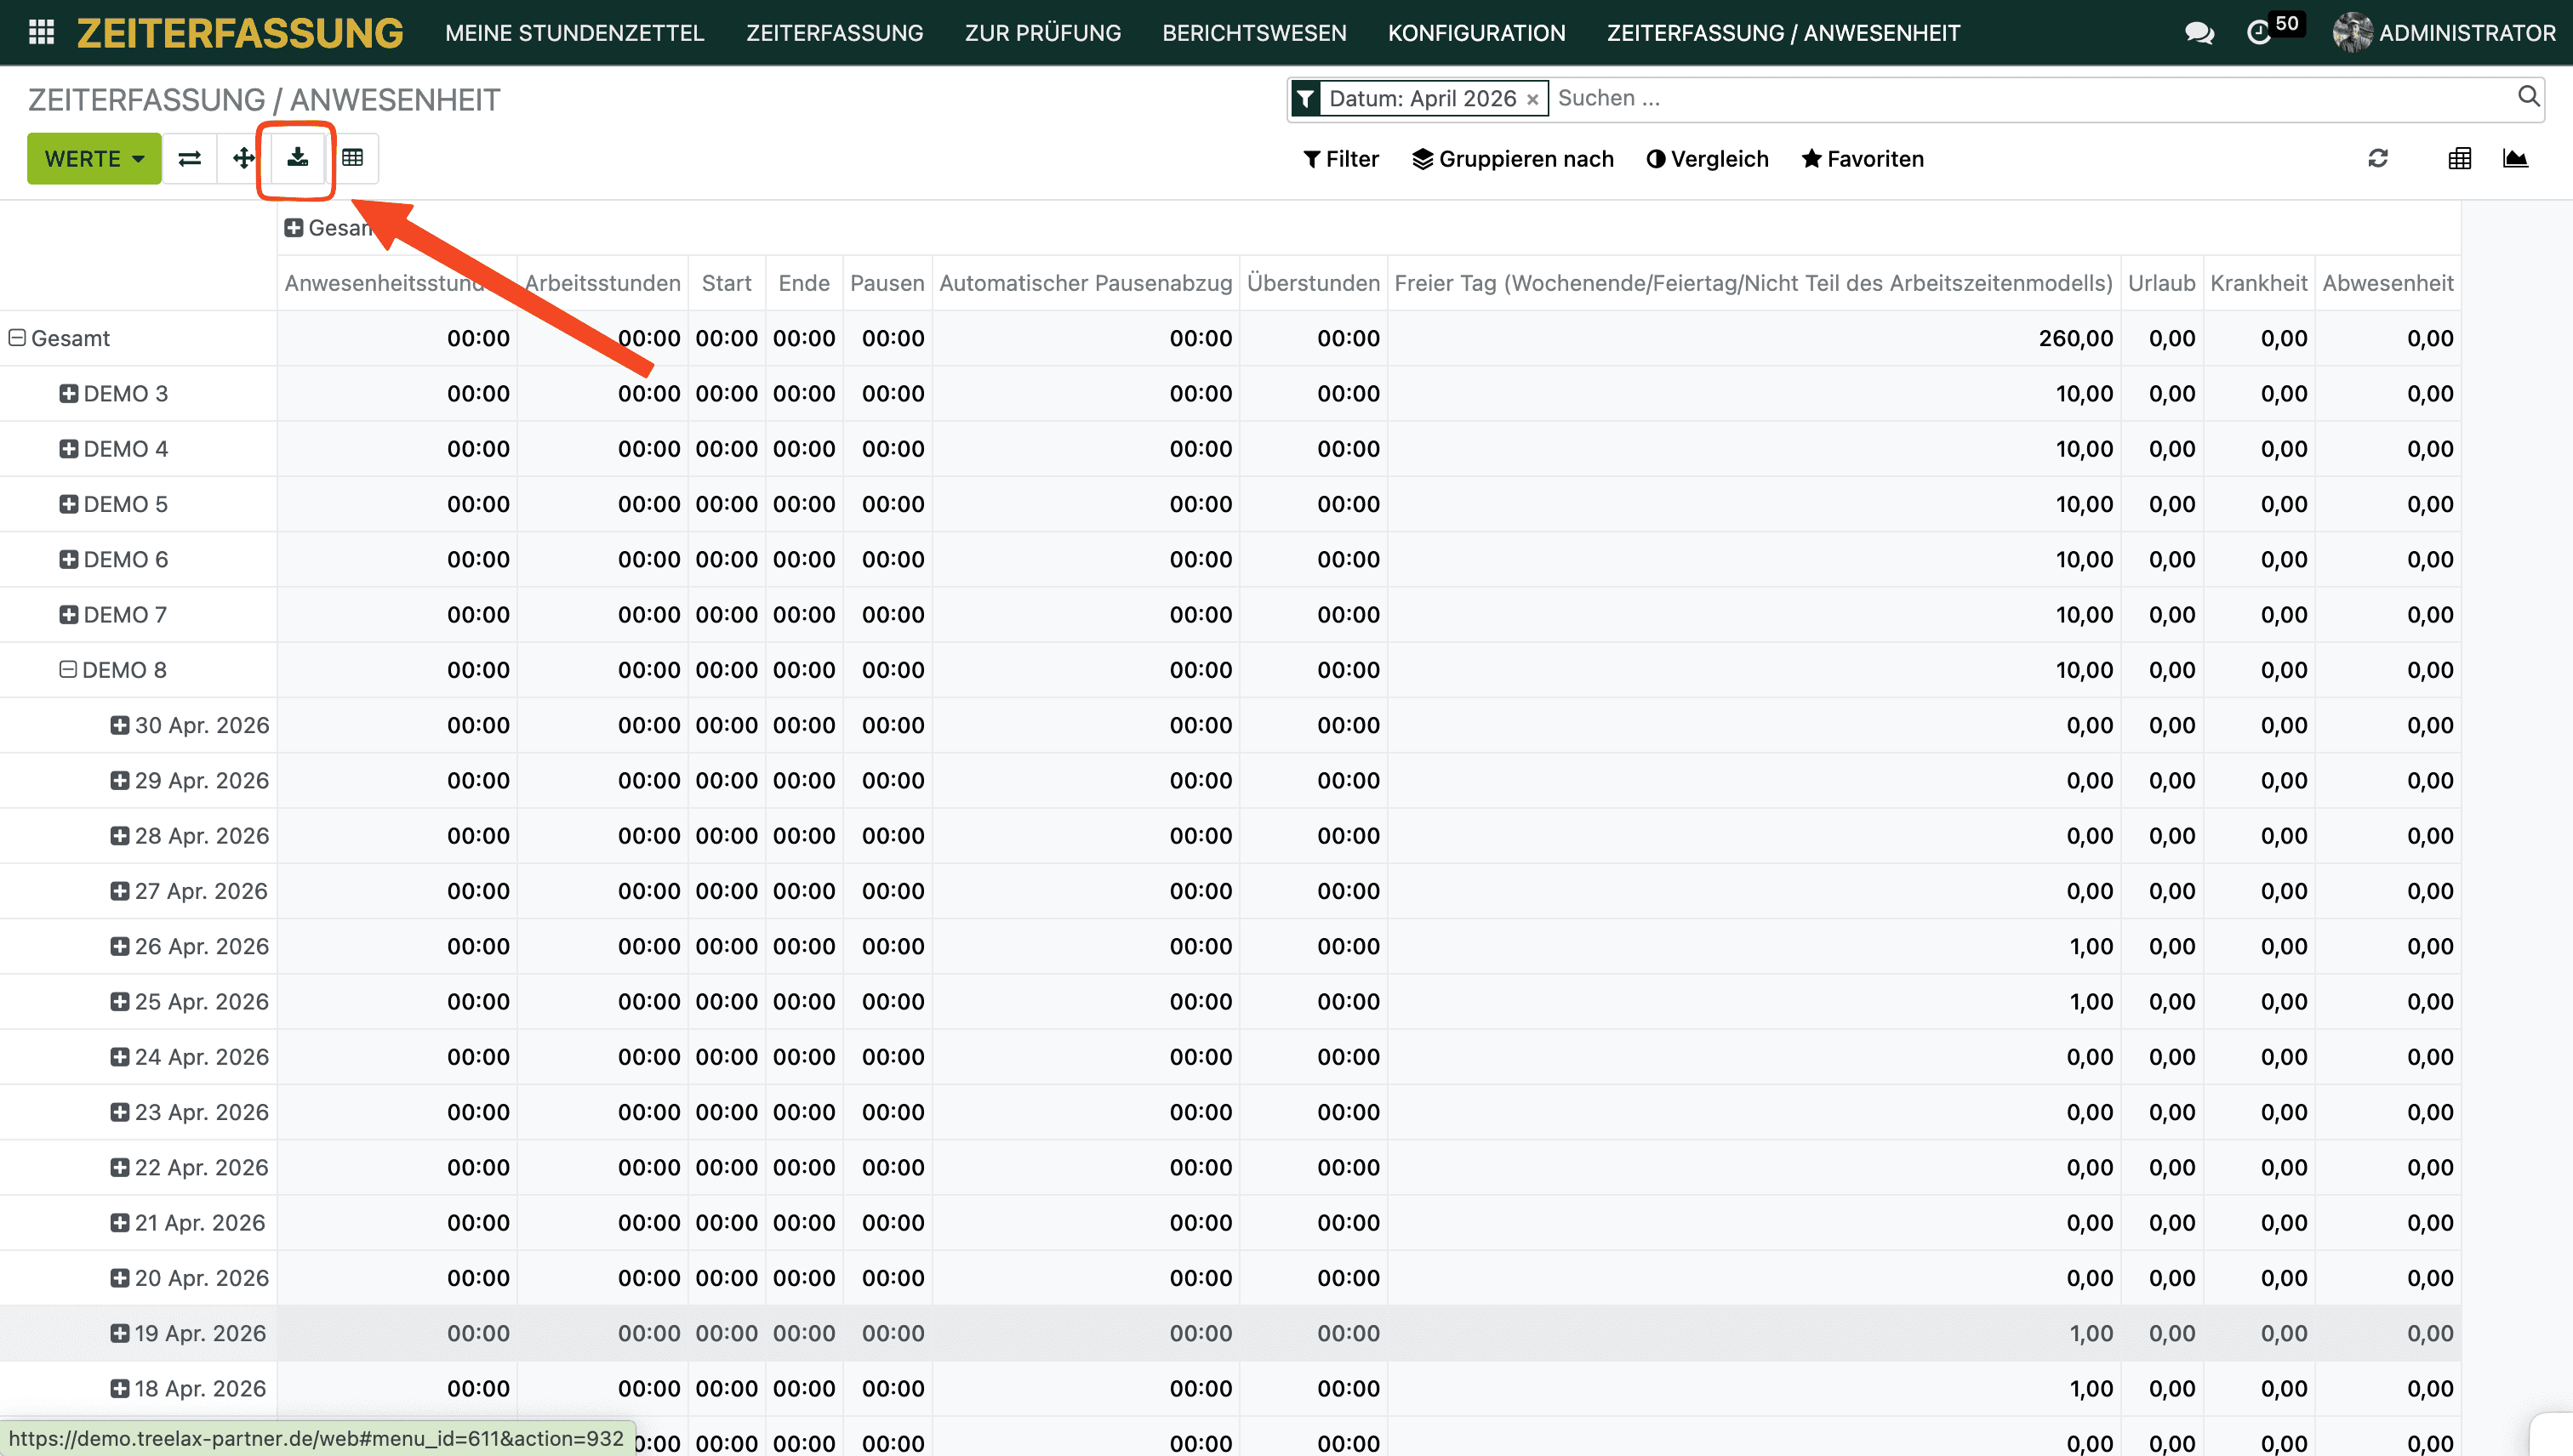Click the Favoriten button
Image resolution: width=2573 pixels, height=1456 pixels.
click(1862, 158)
